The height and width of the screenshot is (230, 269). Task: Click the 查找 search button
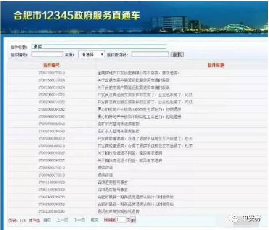177,54
